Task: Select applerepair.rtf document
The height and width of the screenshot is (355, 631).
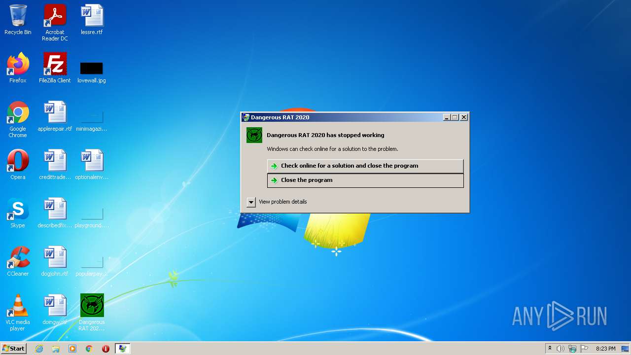Action: click(55, 116)
